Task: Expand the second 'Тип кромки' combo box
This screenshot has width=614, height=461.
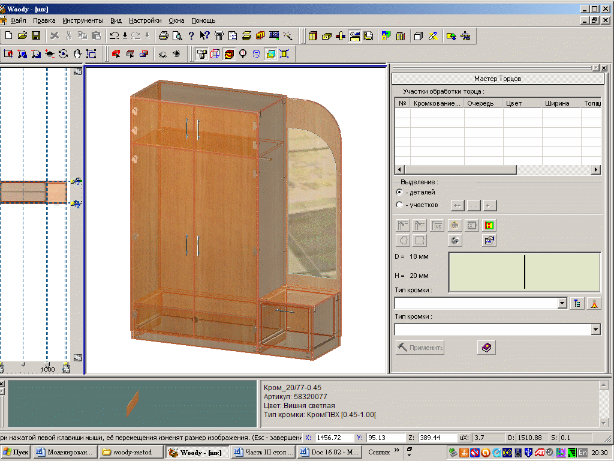Action: [x=595, y=330]
